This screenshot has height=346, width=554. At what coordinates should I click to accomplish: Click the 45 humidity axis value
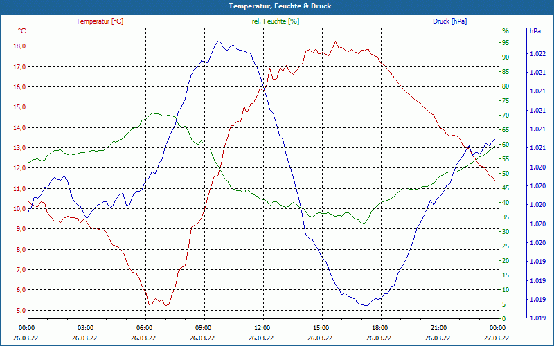(x=506, y=188)
